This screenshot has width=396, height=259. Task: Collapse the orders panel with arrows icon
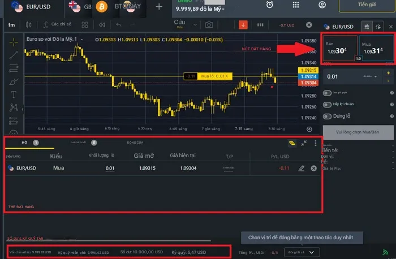[x=304, y=143]
